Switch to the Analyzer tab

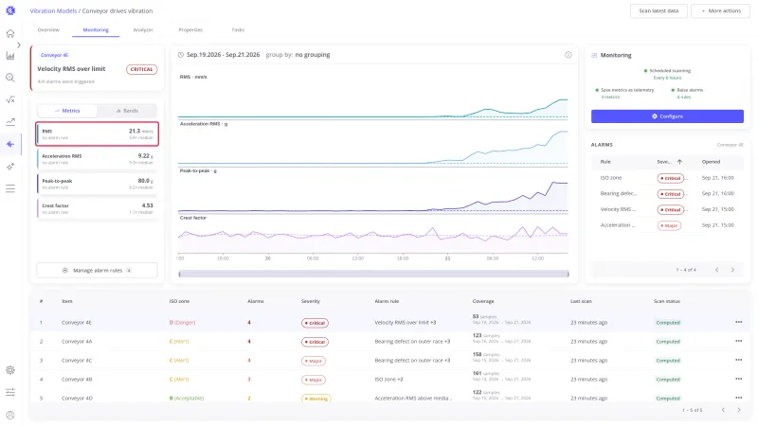tap(143, 30)
